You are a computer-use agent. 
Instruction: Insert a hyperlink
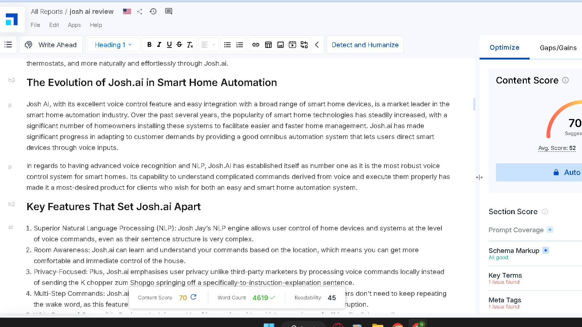pos(256,45)
